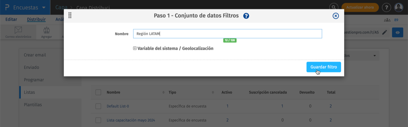Close the Paso 1 filter dialog
The image size is (408, 127).
(x=336, y=16)
